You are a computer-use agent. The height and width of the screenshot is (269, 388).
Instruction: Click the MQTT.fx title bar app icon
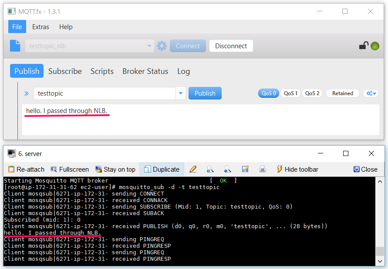11,11
